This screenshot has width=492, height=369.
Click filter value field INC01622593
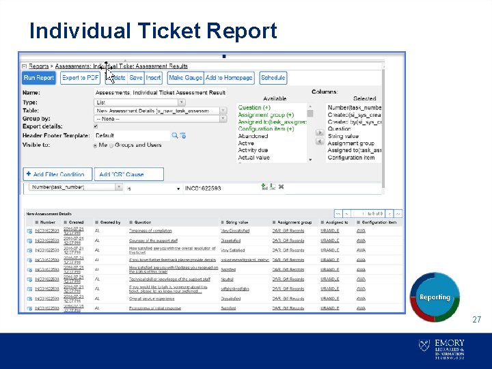[x=221, y=189]
